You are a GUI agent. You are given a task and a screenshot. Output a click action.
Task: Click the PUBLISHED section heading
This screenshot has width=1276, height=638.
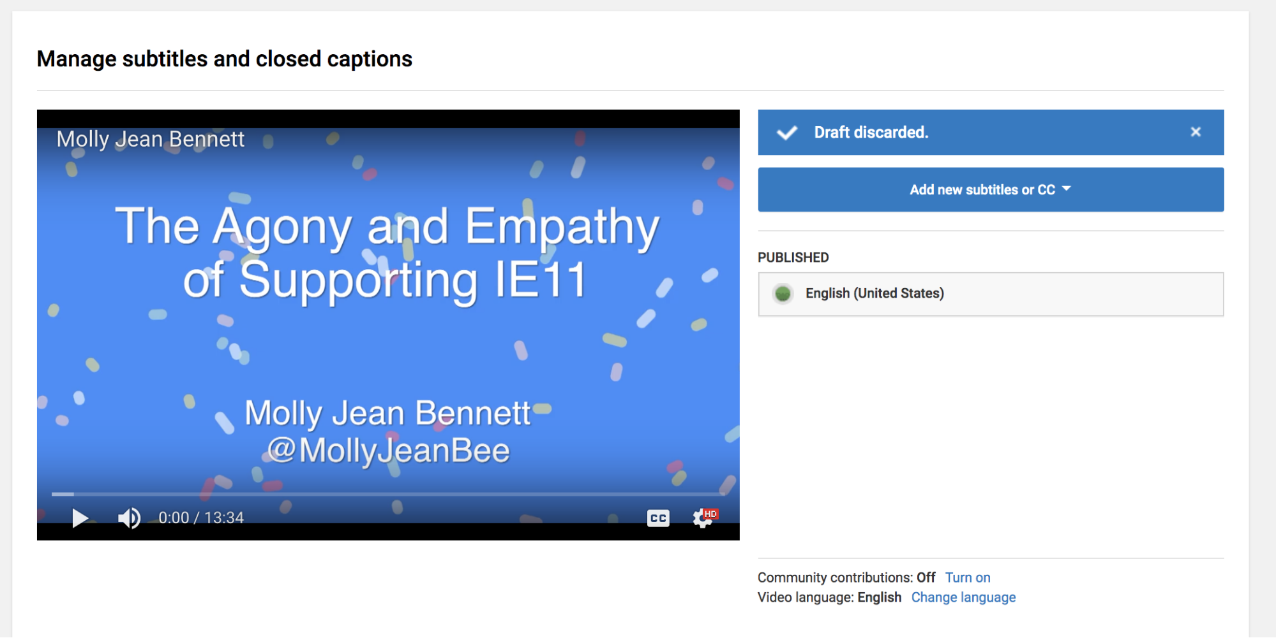coord(793,257)
